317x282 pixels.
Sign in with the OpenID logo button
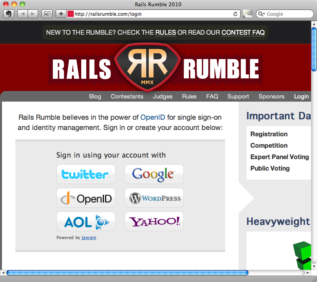click(x=86, y=198)
